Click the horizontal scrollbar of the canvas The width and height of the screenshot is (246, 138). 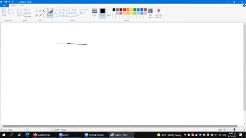(120, 126)
